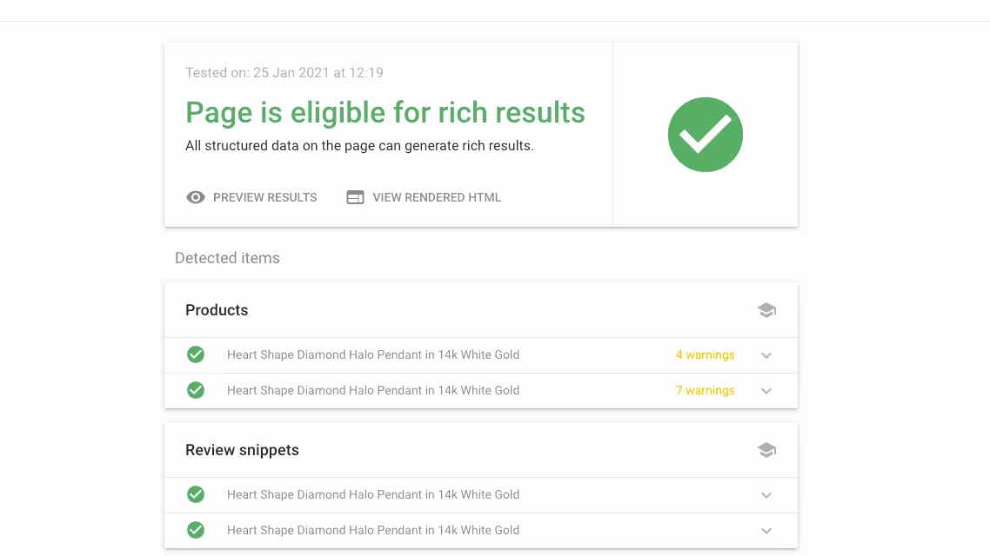Viewport: 990px width, 556px height.
Task: Click green check on 7 warnings product
Action: click(x=196, y=390)
